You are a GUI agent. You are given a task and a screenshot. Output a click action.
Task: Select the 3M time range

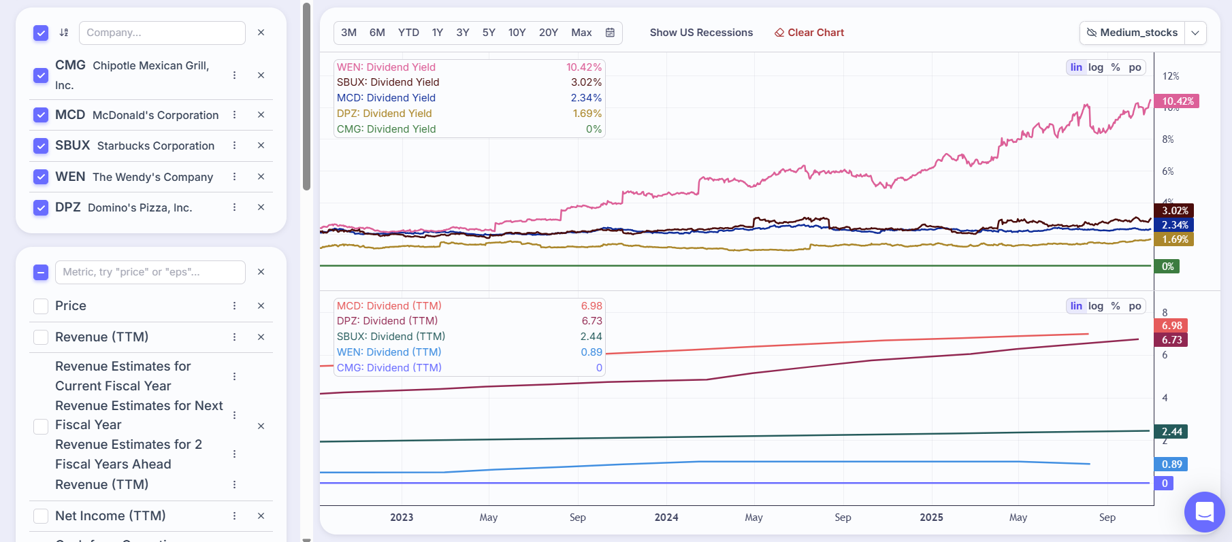pyautogui.click(x=348, y=33)
